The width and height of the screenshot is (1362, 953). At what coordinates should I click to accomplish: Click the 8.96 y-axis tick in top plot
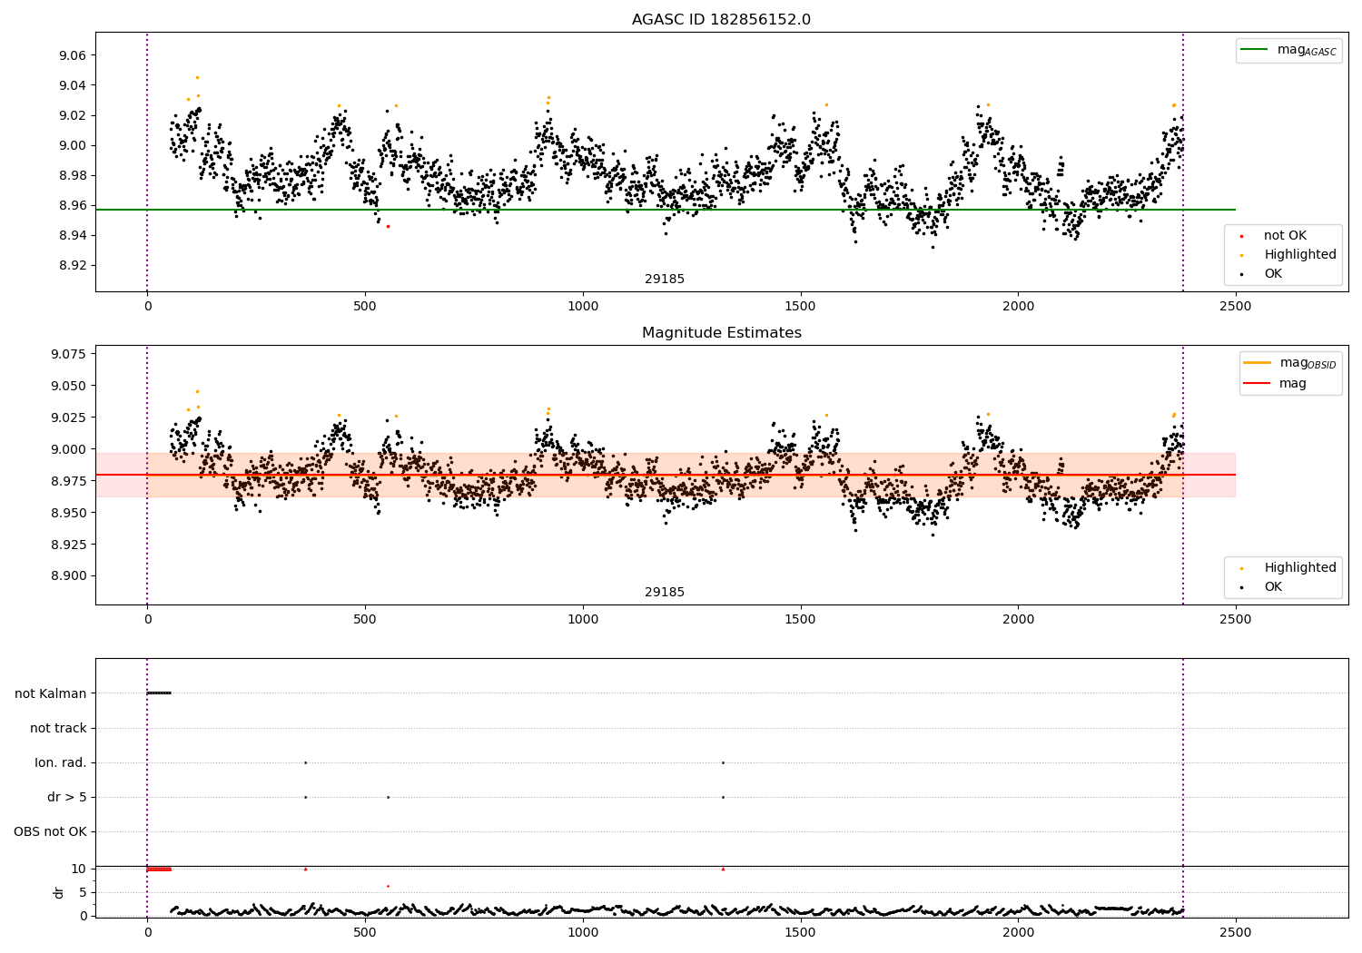point(71,206)
